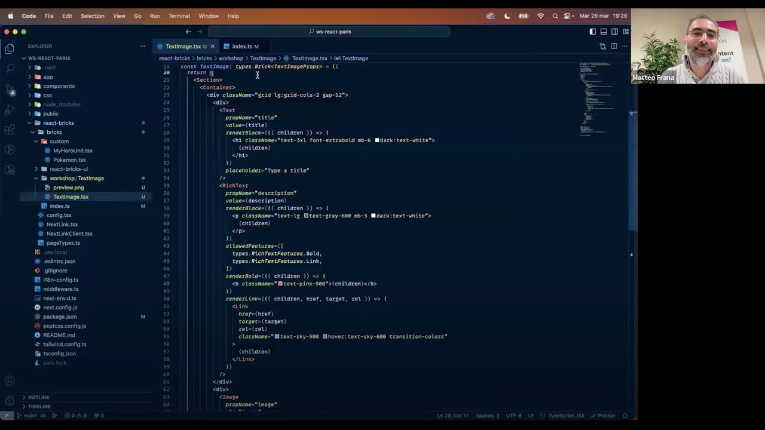Click Spaces: 2 indentation setting
The height and width of the screenshot is (430, 765).
click(x=487, y=416)
